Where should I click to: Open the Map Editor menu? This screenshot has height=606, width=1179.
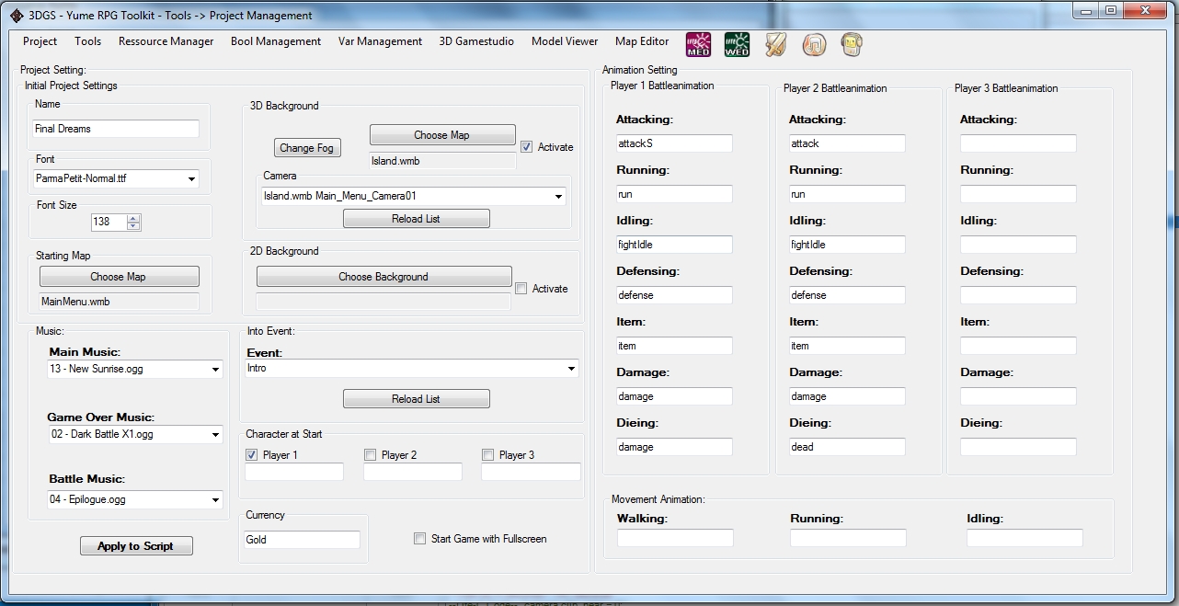(642, 41)
